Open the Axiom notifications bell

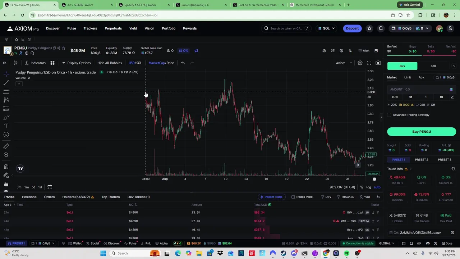tap(381, 28)
